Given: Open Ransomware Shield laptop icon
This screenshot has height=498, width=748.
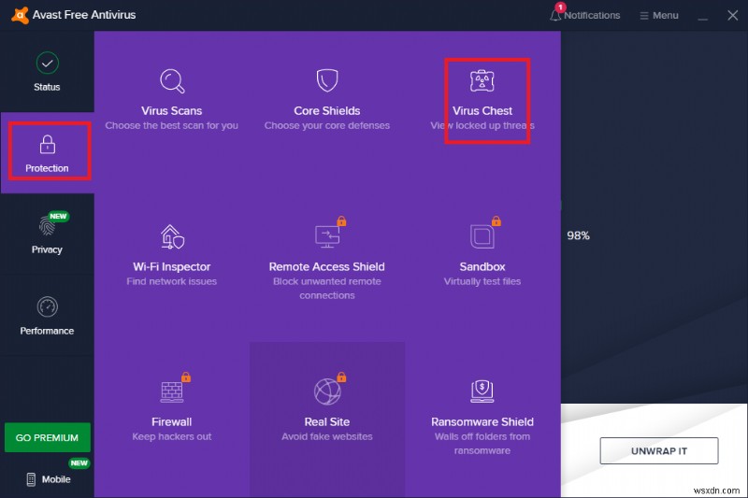Looking at the screenshot, I should point(482,391).
